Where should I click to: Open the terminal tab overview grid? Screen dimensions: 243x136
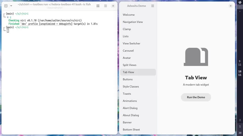pyautogui.click(x=98, y=6)
